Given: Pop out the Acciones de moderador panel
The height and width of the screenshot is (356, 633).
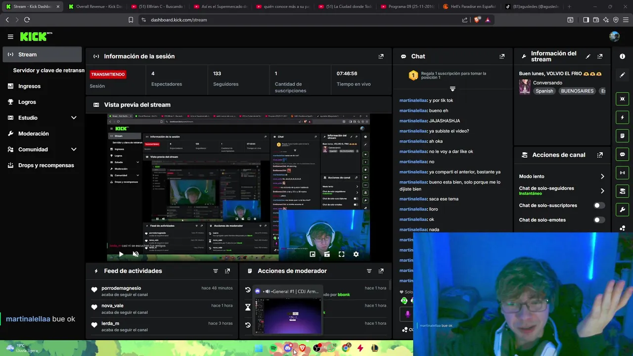Looking at the screenshot, I should [x=381, y=271].
